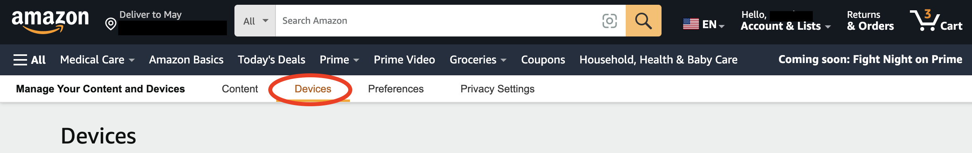Select the Devices tab
972x153 pixels.
313,89
